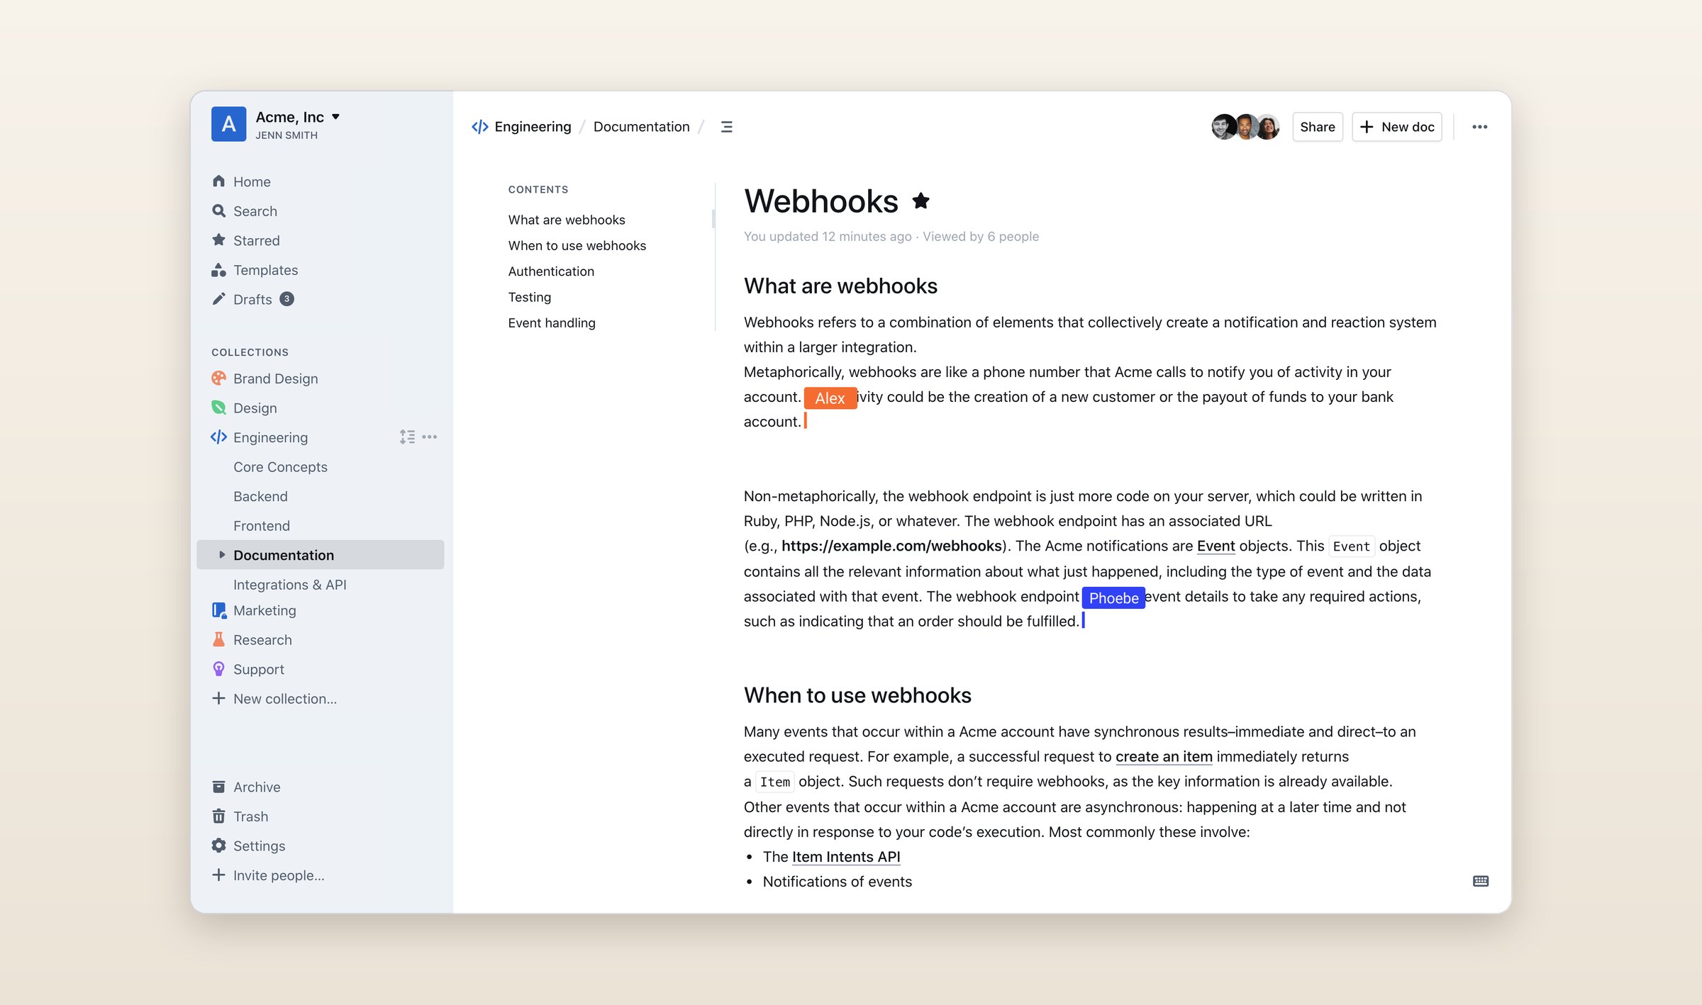Click the Event objects link
The width and height of the screenshot is (1702, 1005).
[x=1216, y=546]
